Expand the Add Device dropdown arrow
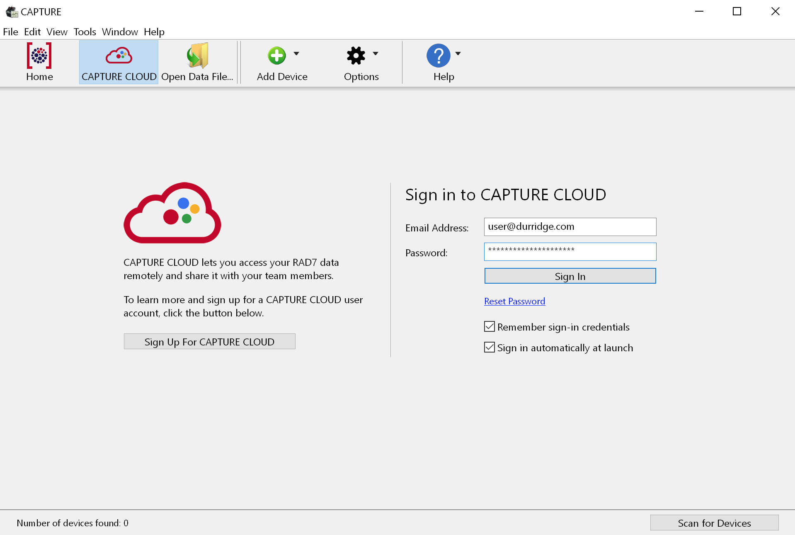 click(296, 53)
